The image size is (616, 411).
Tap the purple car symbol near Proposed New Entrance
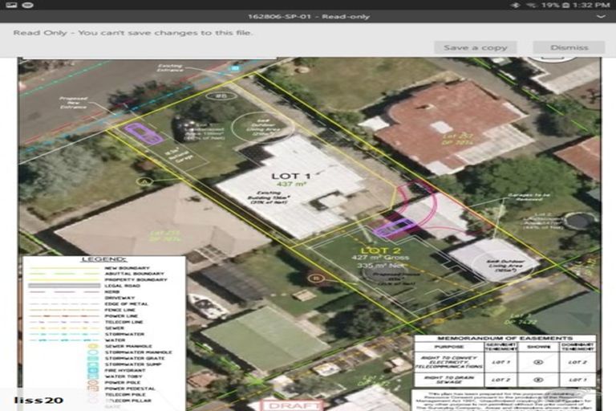point(143,133)
